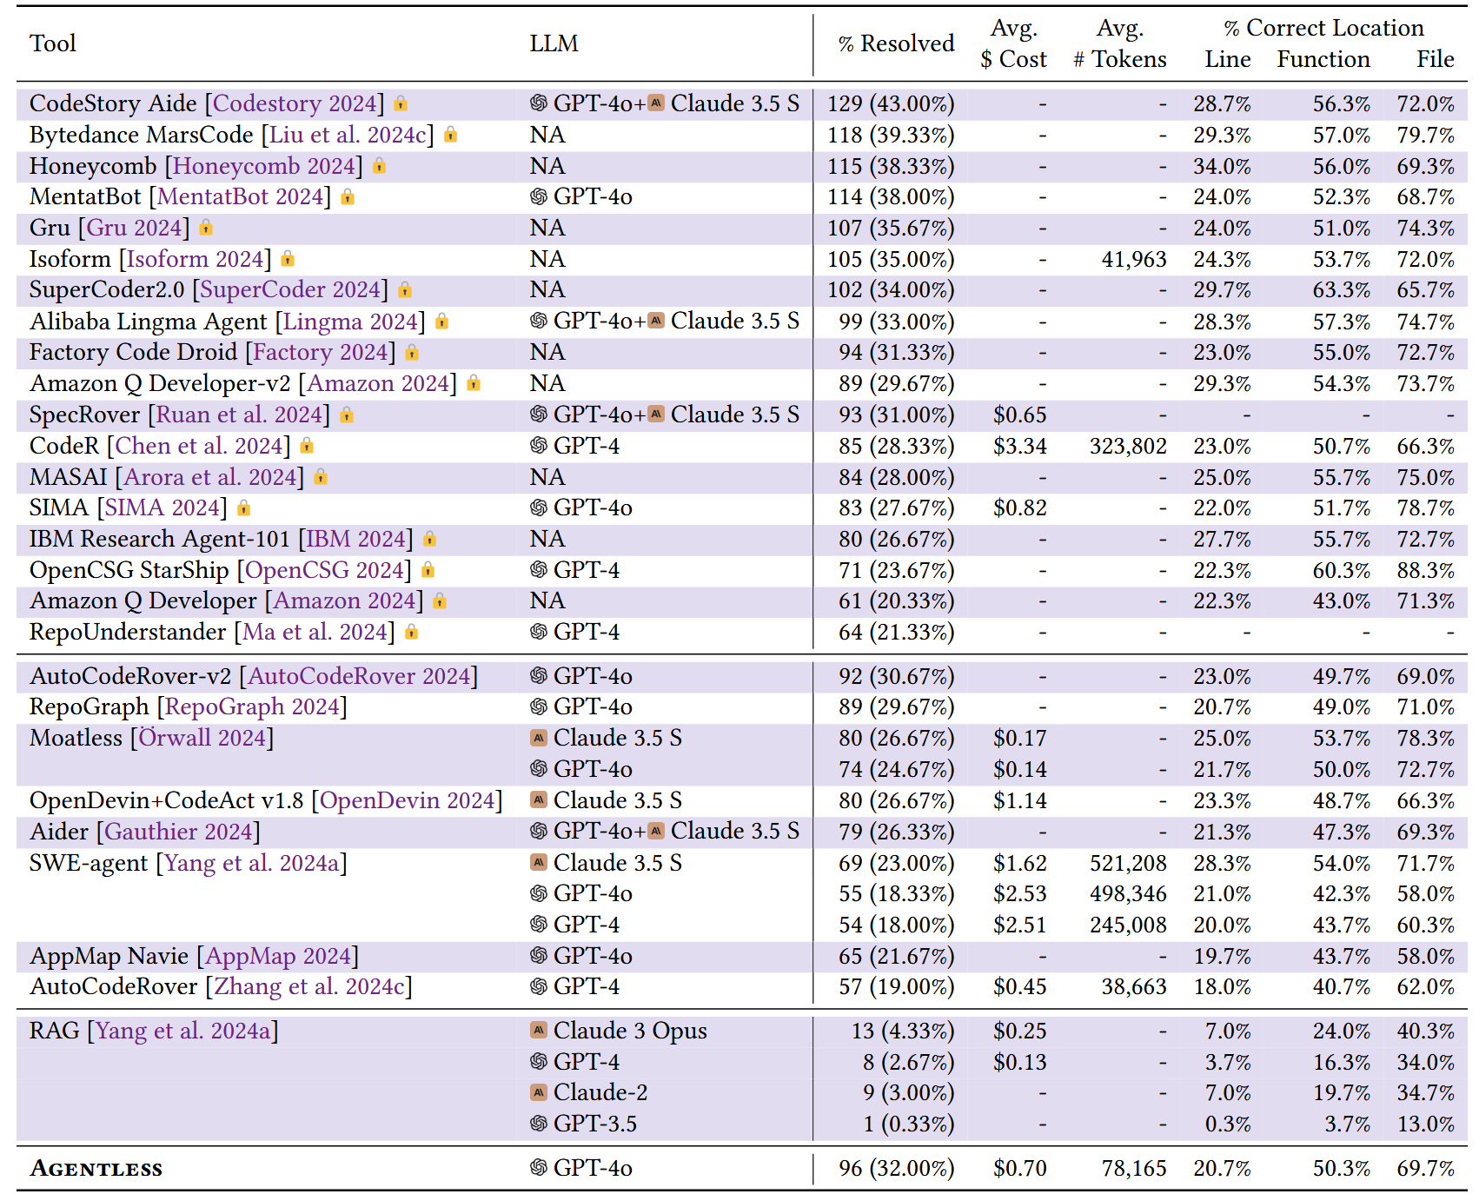Click the OpenAI logo beside GPT-3.5

(539, 1124)
